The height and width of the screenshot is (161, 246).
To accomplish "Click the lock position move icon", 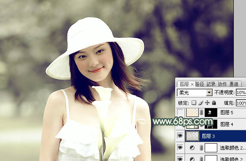I will point(207,103).
